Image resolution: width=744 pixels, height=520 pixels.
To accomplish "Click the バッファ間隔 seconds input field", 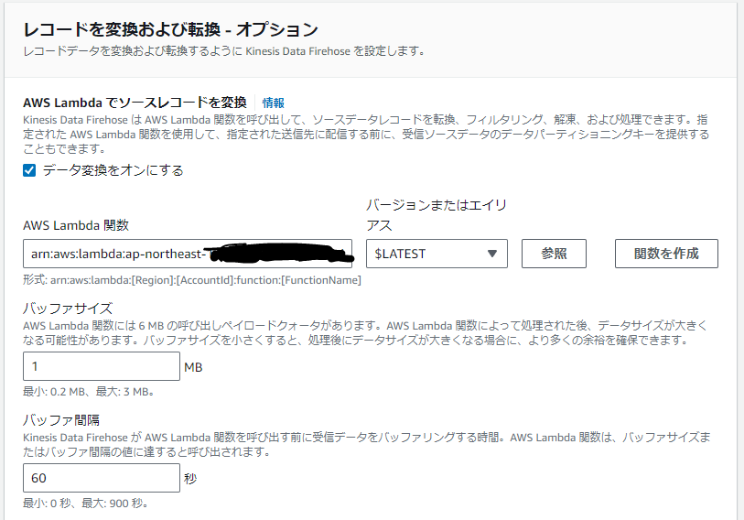I will [102, 478].
